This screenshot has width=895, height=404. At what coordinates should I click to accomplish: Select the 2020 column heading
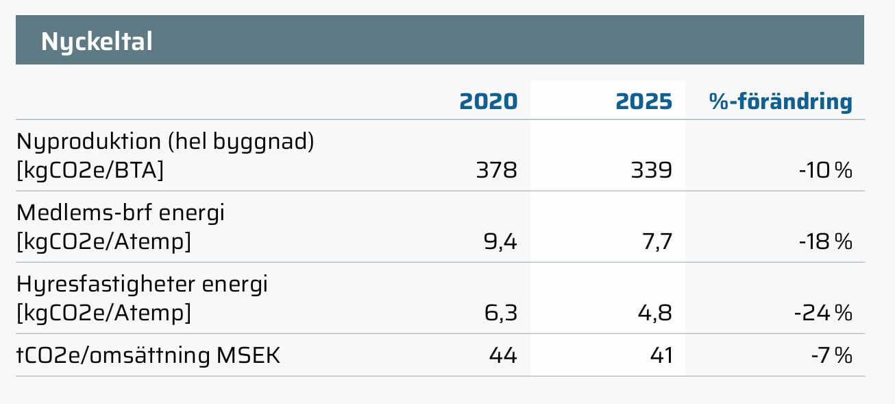tap(488, 102)
